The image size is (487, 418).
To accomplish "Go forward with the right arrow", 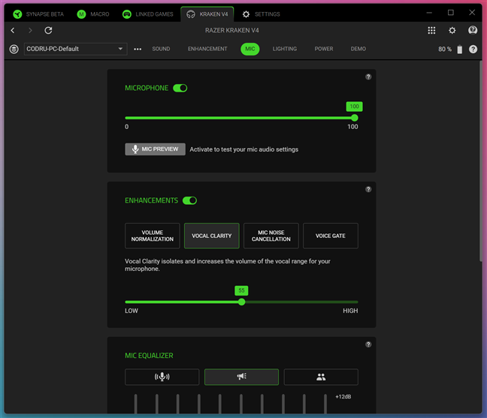I will [30, 30].
